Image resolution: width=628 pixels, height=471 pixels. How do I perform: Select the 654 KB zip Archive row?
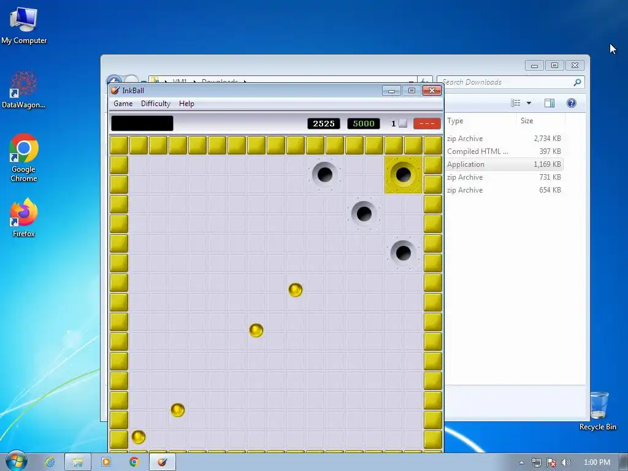point(504,190)
